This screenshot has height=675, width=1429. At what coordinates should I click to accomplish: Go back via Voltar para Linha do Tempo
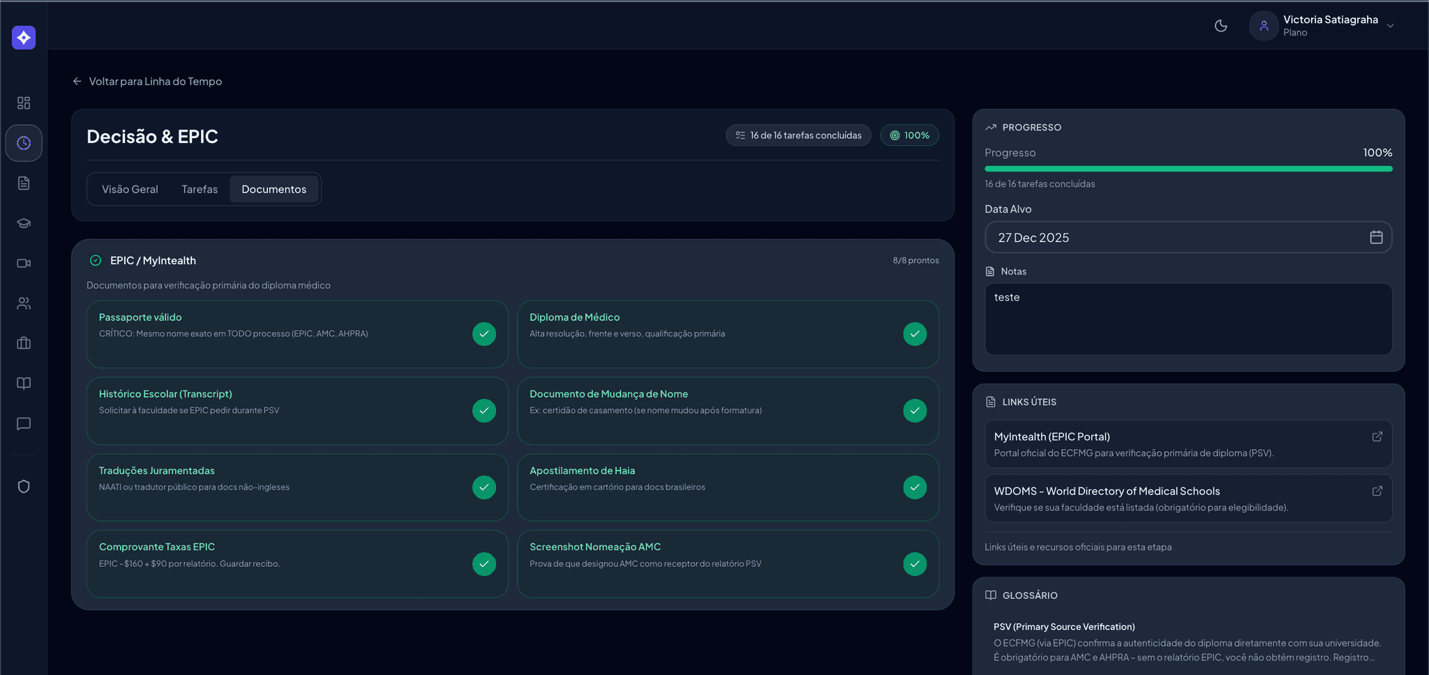click(147, 81)
